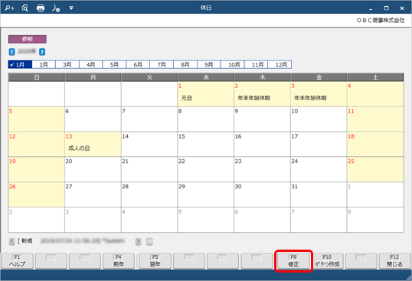The height and width of the screenshot is (281, 412).
Task: Select the Saturday January 25 cell
Action: point(375,169)
